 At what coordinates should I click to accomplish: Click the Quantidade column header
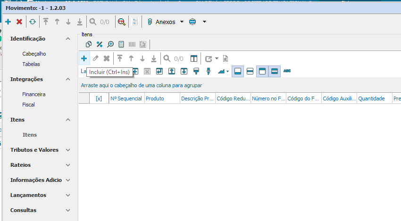click(374, 98)
